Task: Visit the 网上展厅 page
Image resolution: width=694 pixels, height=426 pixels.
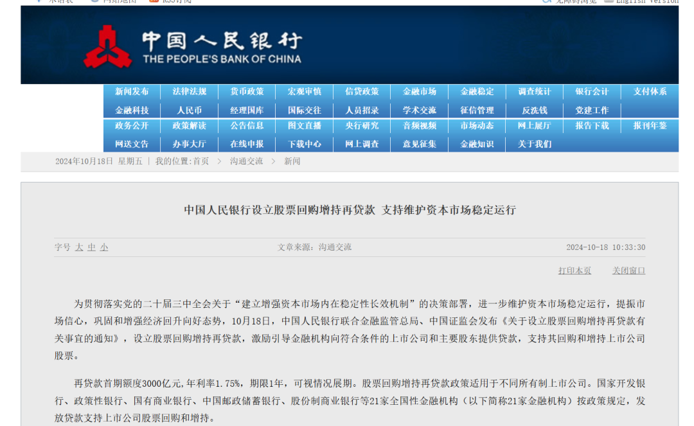Action: (535, 126)
